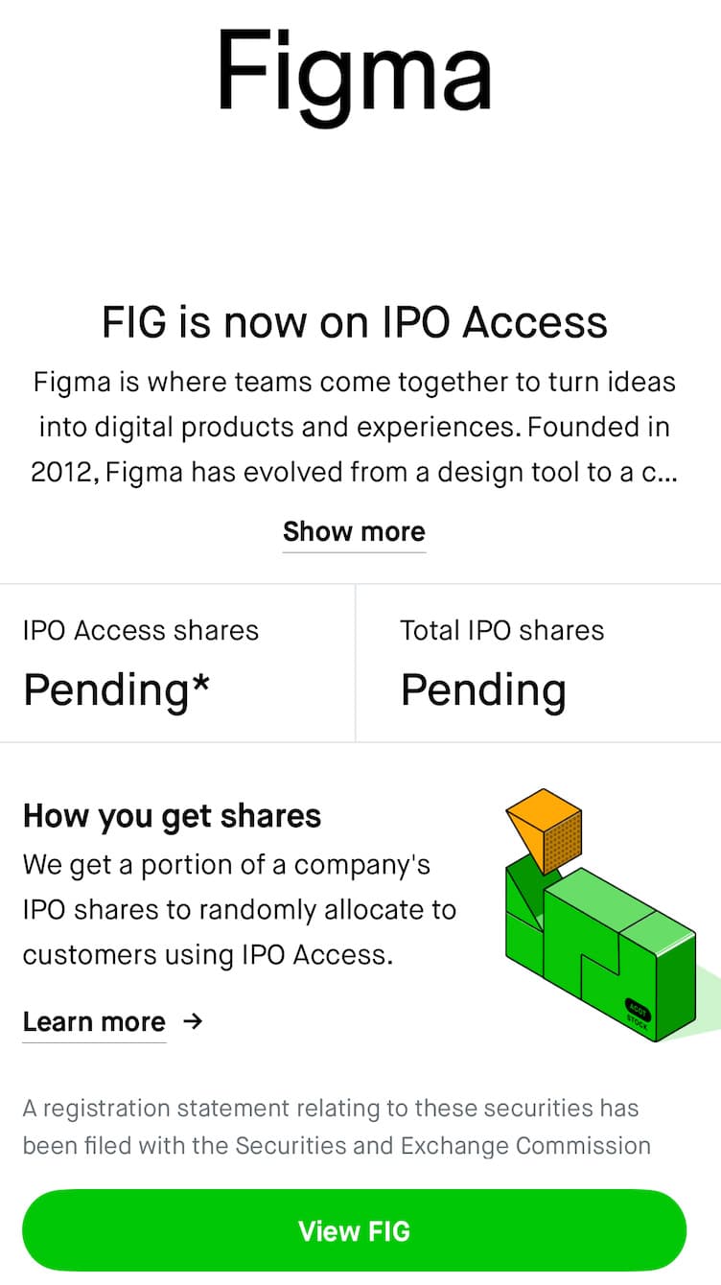This screenshot has width=721, height=1285.
Task: Open the Learn more link
Action: tap(94, 1021)
